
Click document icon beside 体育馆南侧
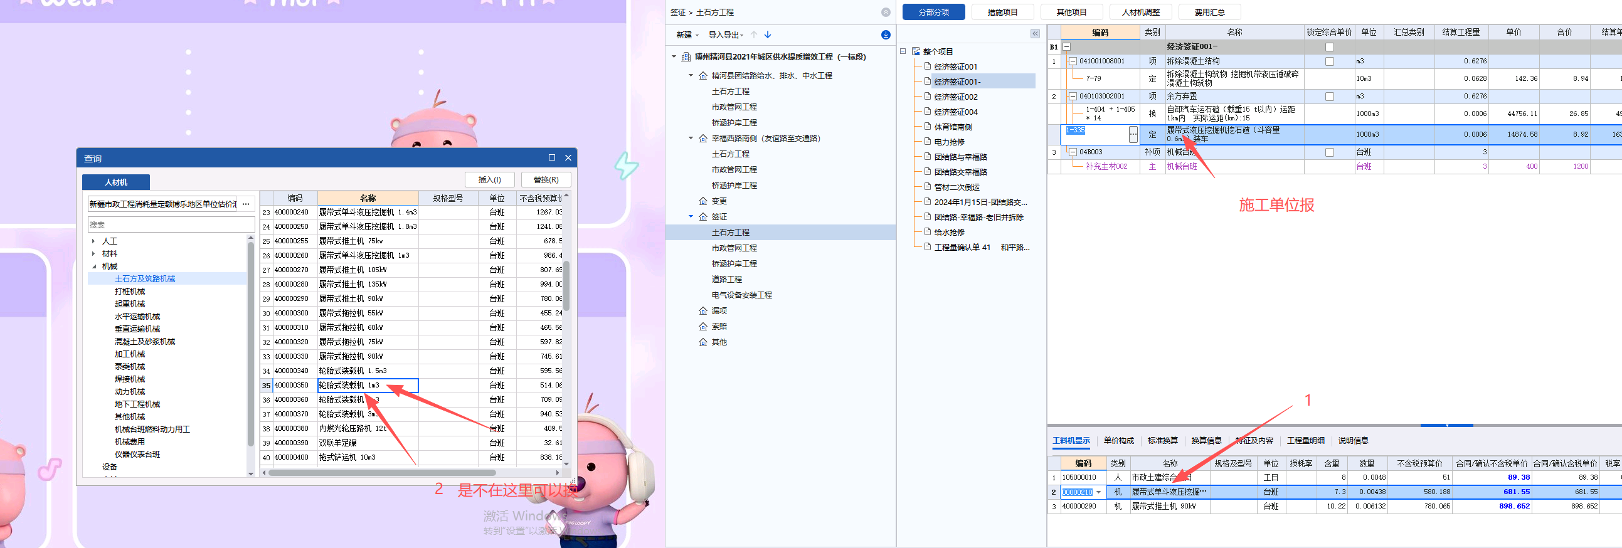(928, 127)
